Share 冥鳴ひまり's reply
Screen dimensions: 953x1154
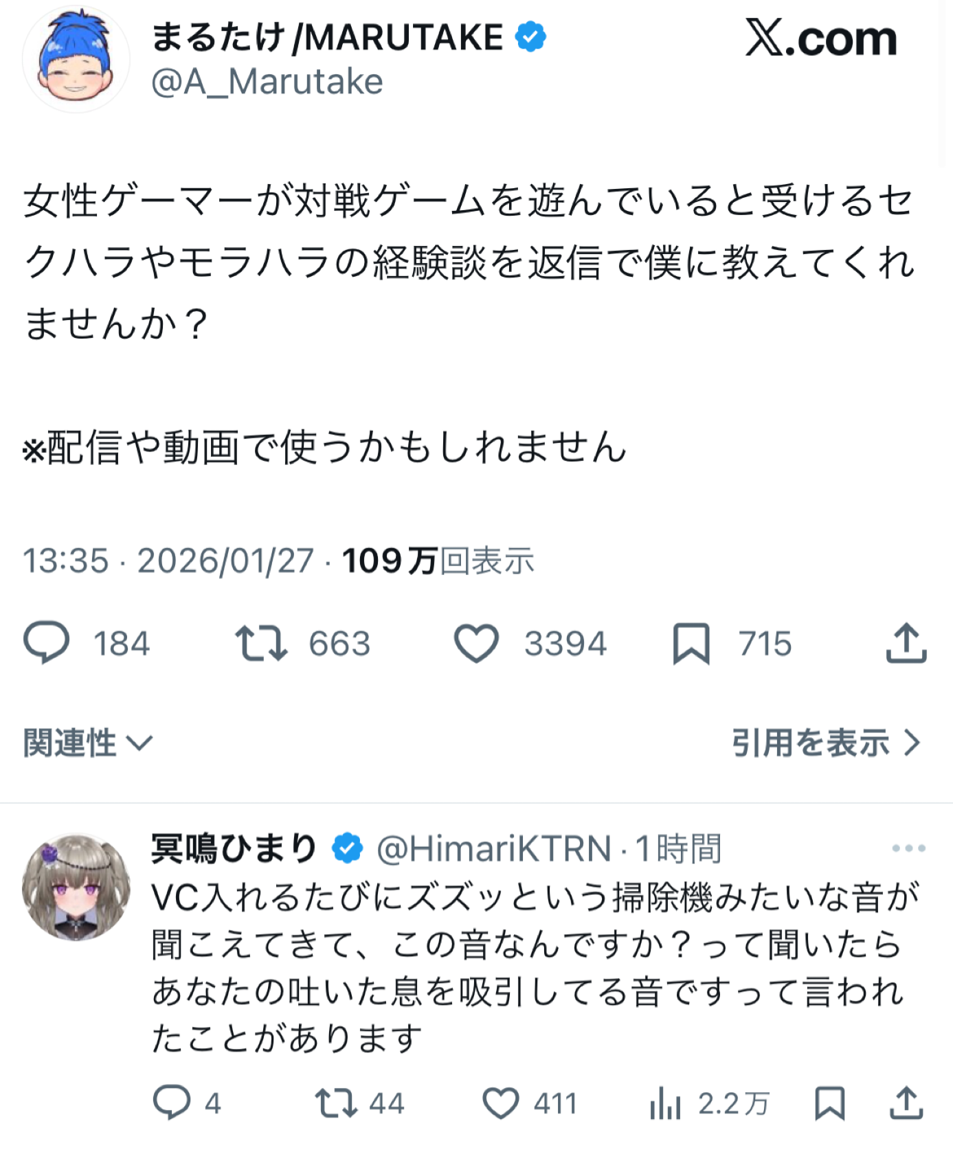tap(907, 1102)
